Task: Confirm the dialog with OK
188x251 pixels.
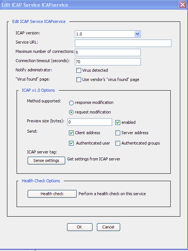Action: point(80,227)
